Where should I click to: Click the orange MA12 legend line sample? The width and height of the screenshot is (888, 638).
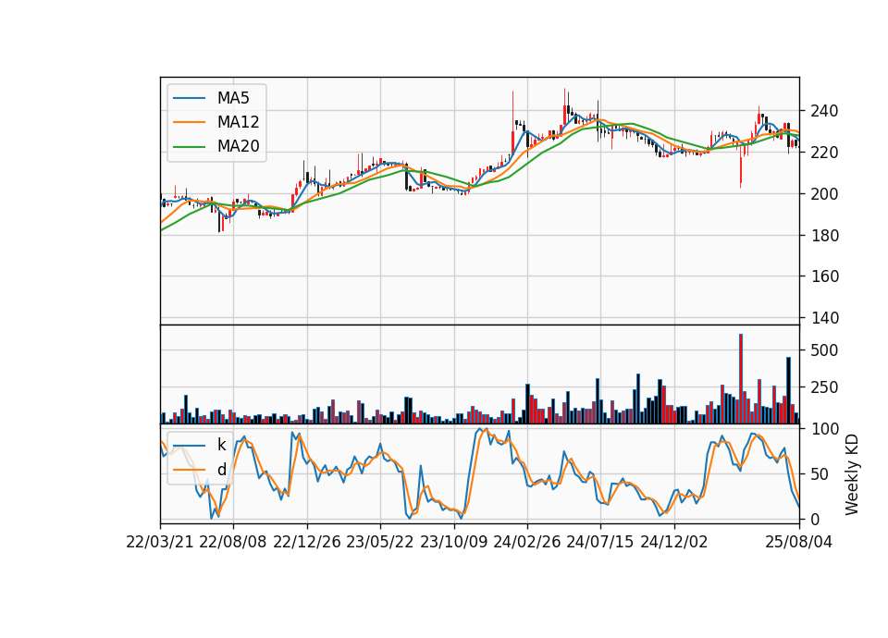pyautogui.click(x=189, y=122)
